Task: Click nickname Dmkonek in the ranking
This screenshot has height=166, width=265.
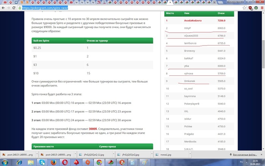Action: pyautogui.click(x=189, y=81)
